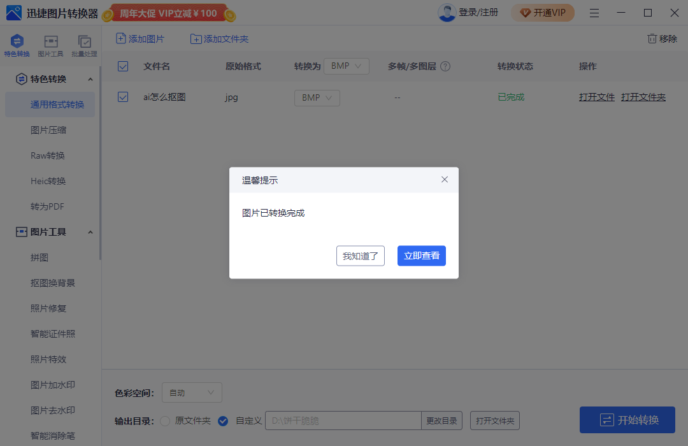Click the 更改目录 button
Viewport: 688px width, 446px height.
(441, 421)
